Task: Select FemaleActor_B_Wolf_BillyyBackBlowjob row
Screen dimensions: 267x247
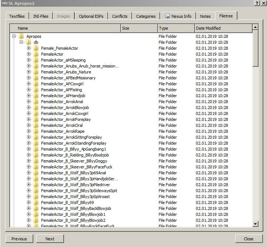Action: (131, 208)
